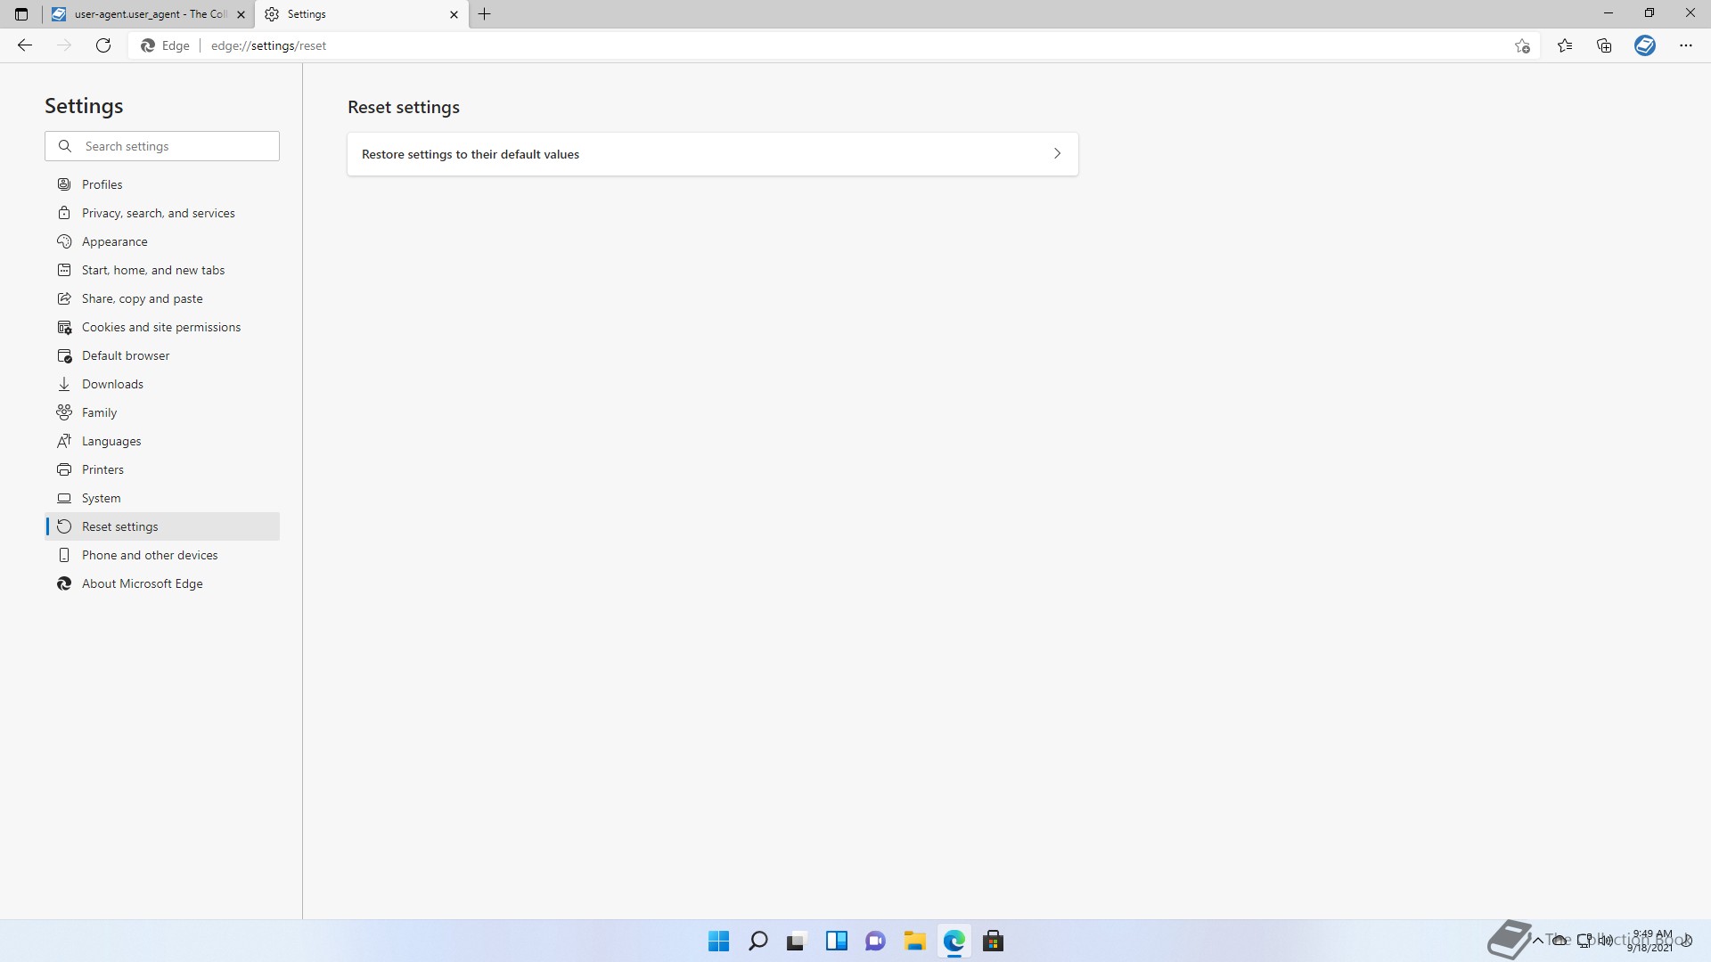Screen dimensions: 1711x962
Task: Go to Default browser settings
Action: point(162,355)
